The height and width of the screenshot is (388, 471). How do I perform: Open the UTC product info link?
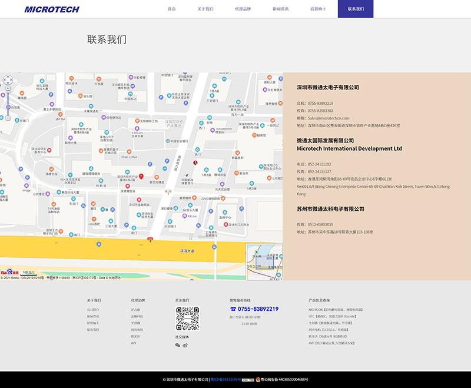pos(332,316)
